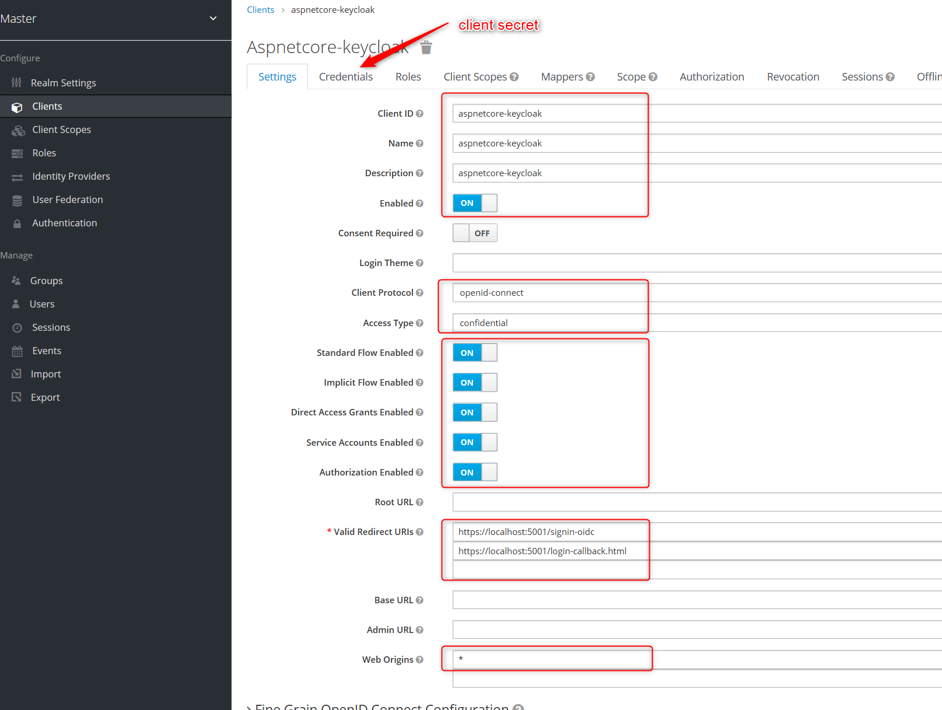
Task: Toggle Standard Flow Enabled switch
Action: pos(475,353)
